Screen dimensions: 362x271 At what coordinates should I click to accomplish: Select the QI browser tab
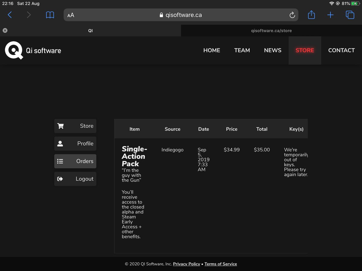[x=91, y=30]
